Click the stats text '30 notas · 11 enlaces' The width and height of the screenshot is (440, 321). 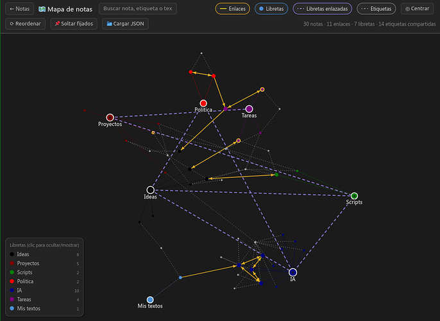(326, 24)
